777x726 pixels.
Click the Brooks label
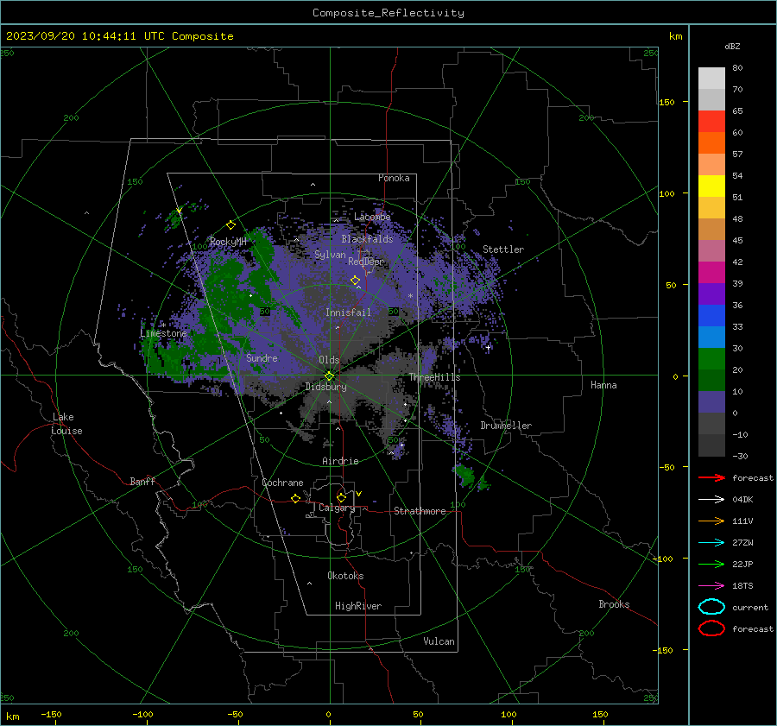pos(614,604)
